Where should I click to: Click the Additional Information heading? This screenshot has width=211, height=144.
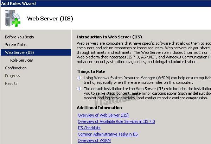(x=99, y=108)
